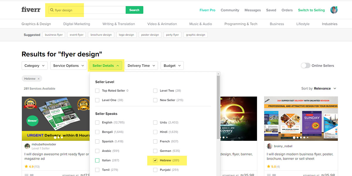Click mdrubelhowlader's seller avatar
Viewport: 352px width, 176px height.
click(x=27, y=146)
